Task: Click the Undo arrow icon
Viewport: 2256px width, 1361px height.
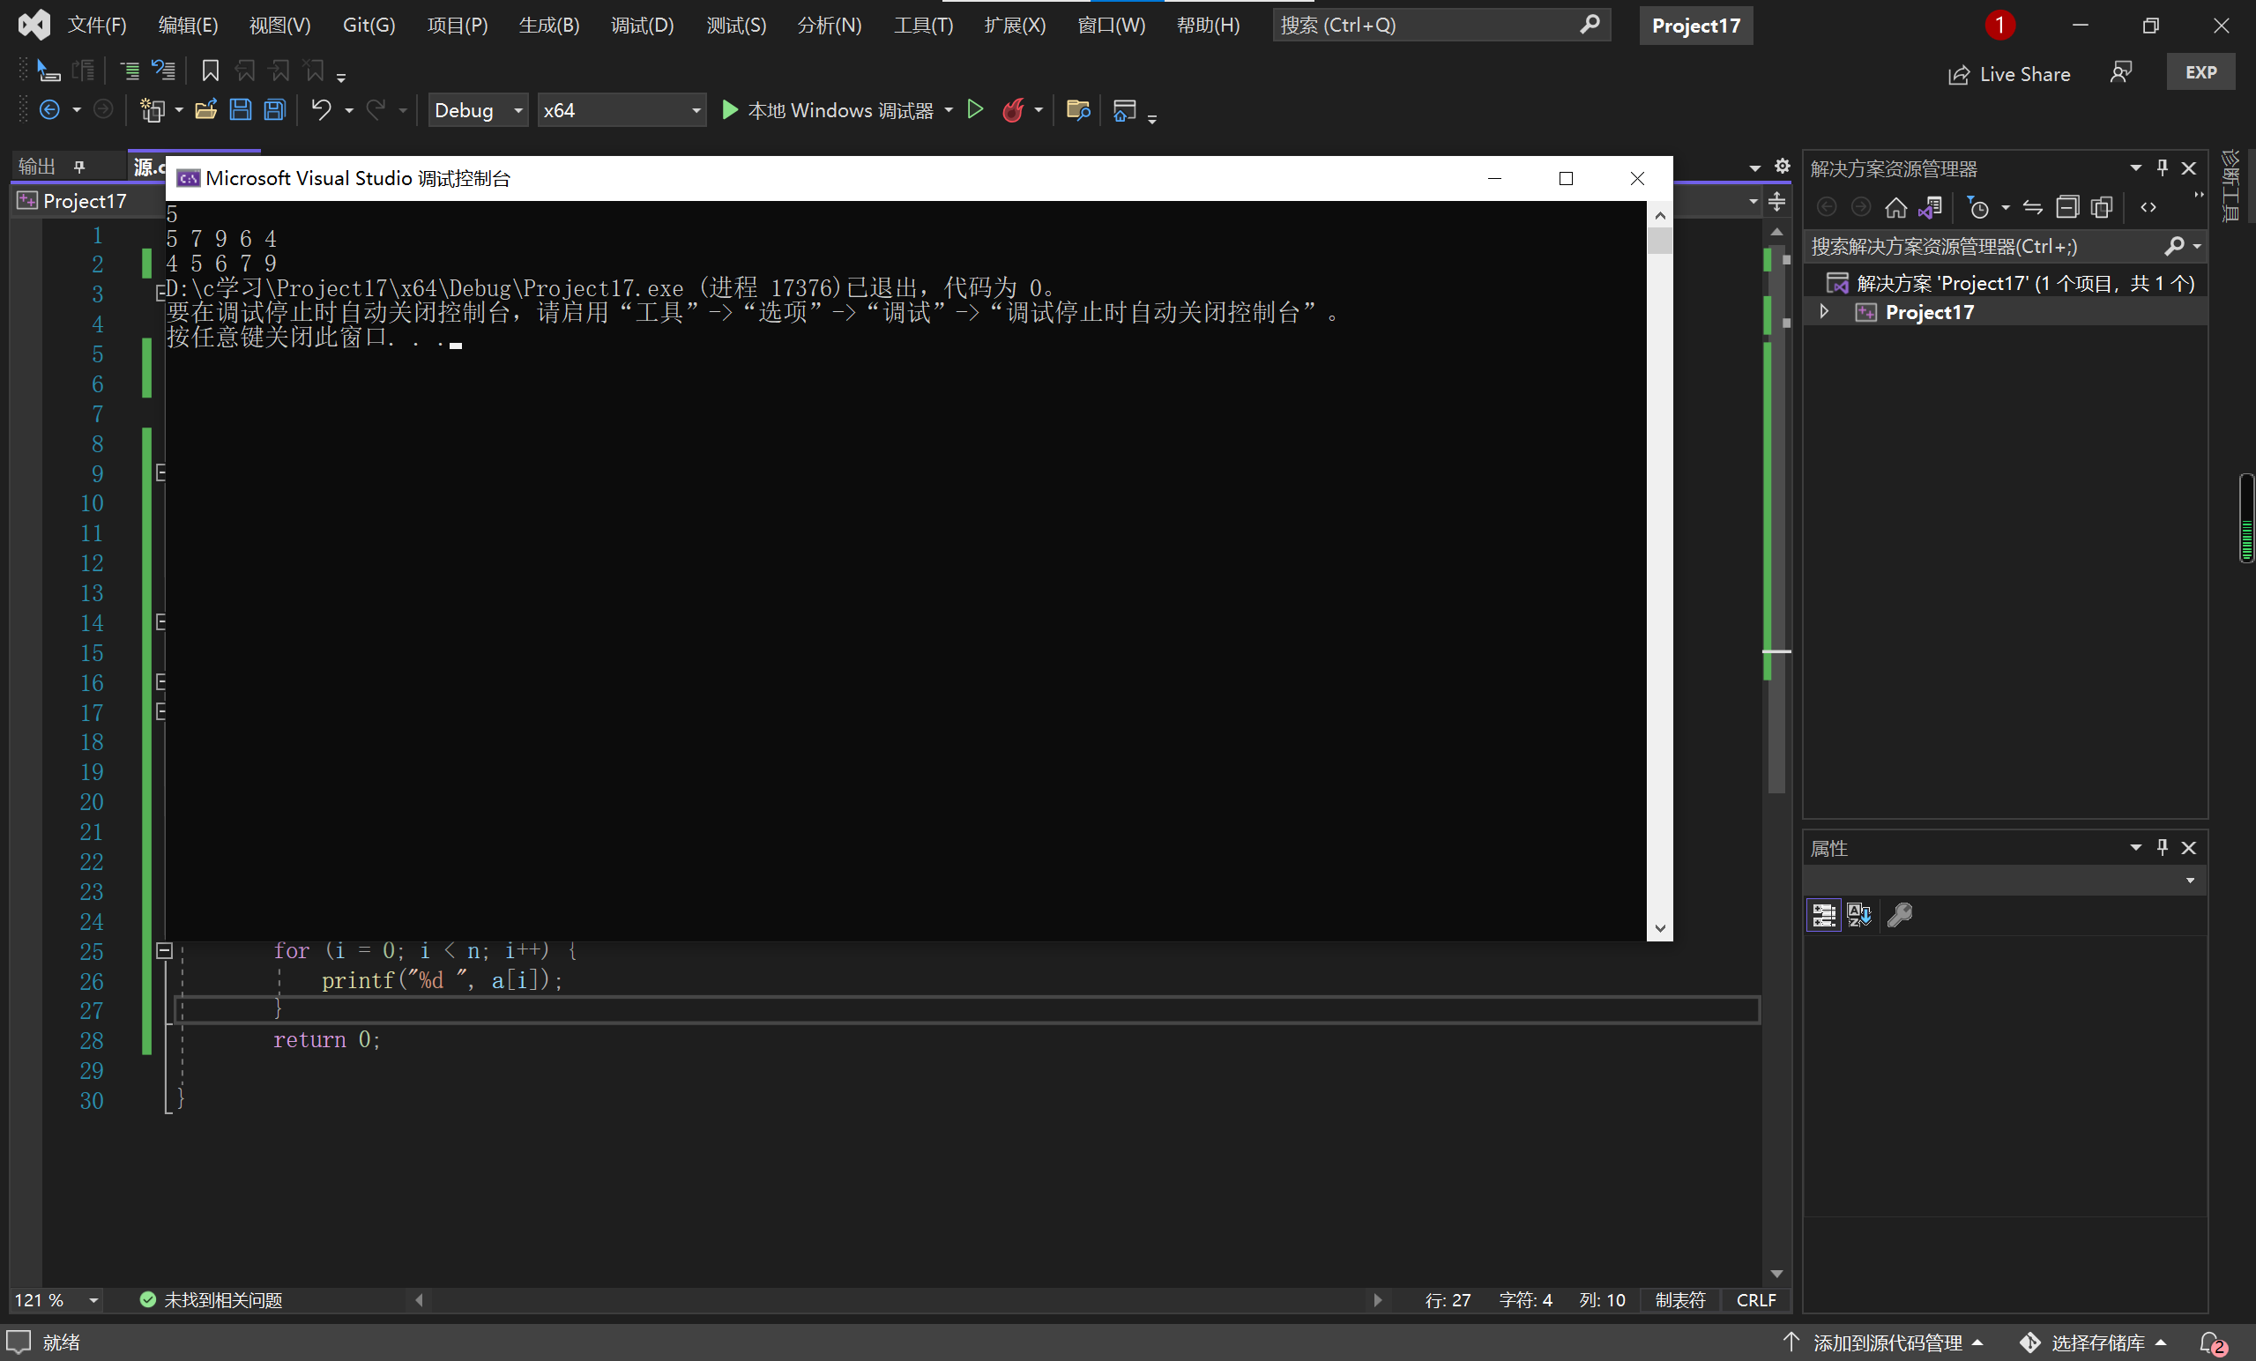Action: click(x=319, y=111)
